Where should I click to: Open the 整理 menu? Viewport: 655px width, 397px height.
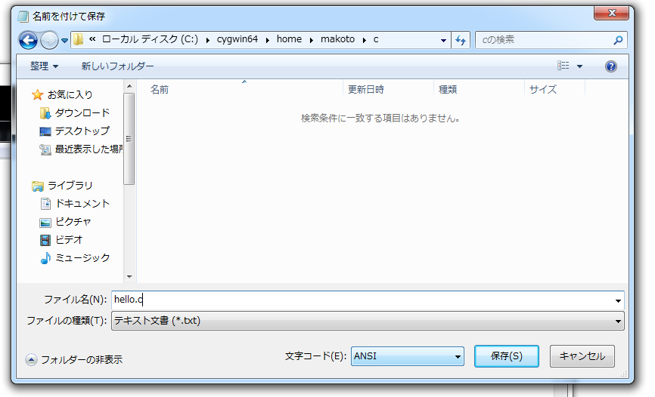[44, 66]
